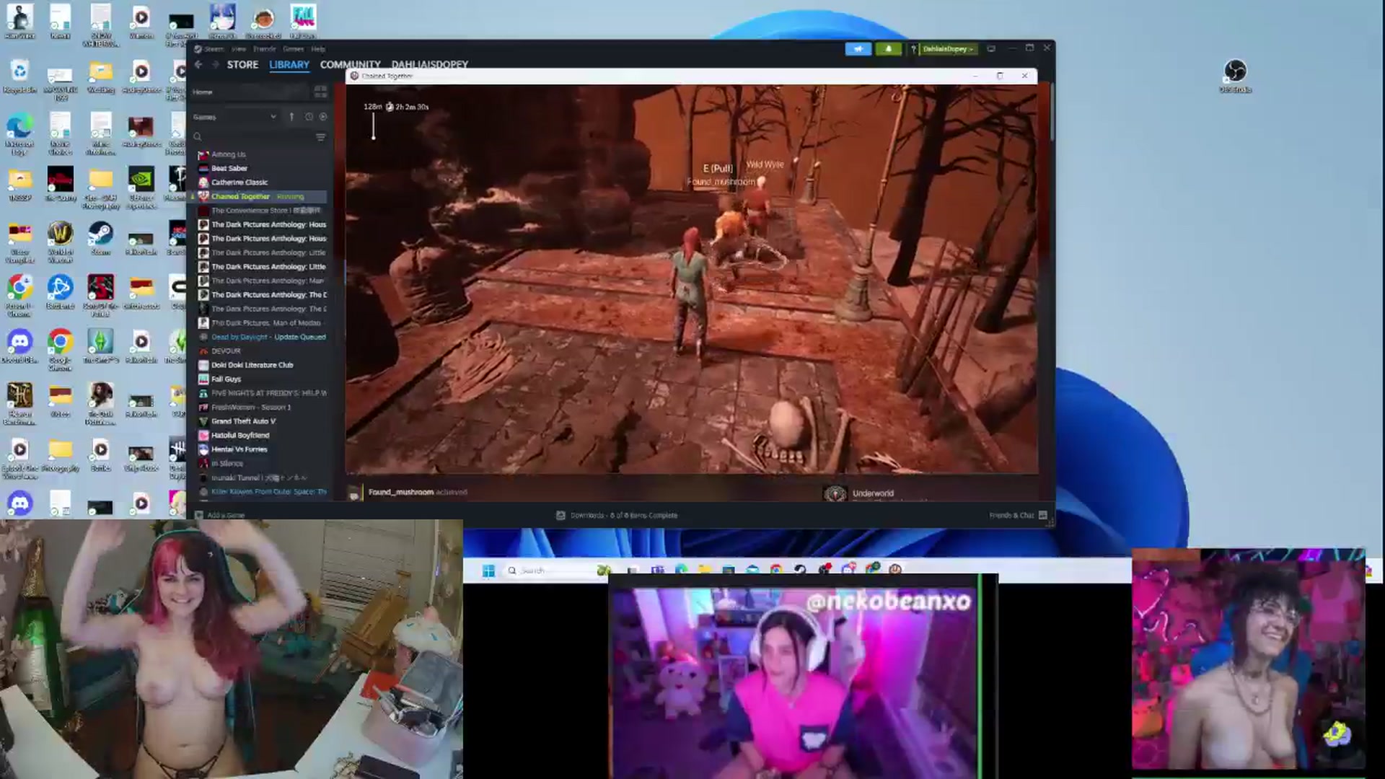Screen dimensions: 1385x779
Task: Open the green notifications bell
Action: tap(889, 49)
